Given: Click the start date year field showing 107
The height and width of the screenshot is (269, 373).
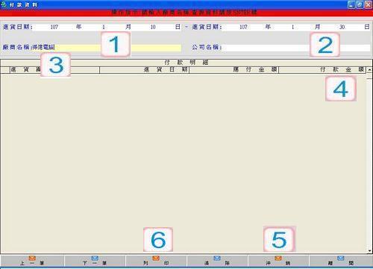Looking at the screenshot, I should 54,27.
